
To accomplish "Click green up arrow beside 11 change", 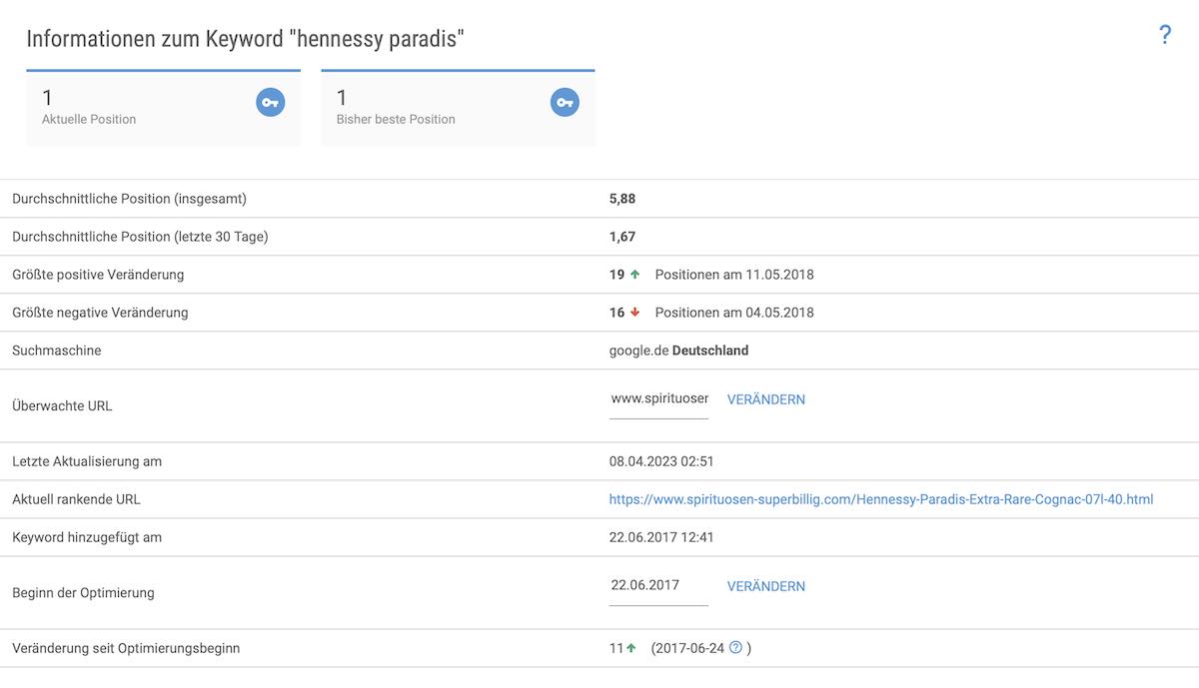I will point(631,648).
